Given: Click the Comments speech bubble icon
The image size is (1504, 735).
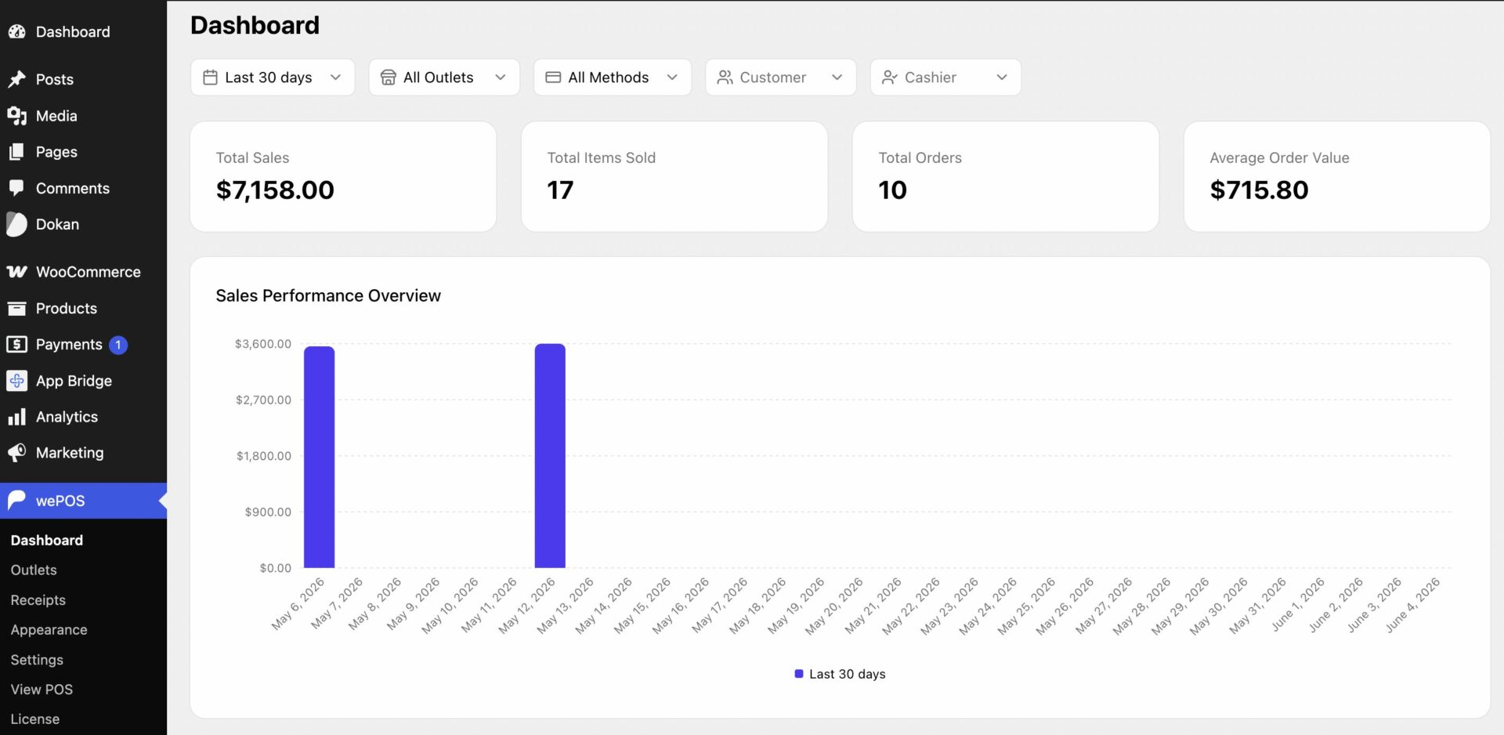Looking at the screenshot, I should 16,188.
